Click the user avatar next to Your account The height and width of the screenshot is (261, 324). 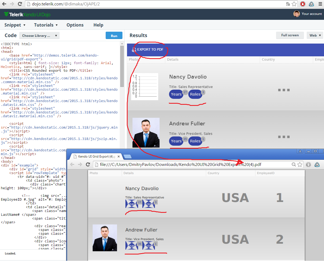[297, 14]
